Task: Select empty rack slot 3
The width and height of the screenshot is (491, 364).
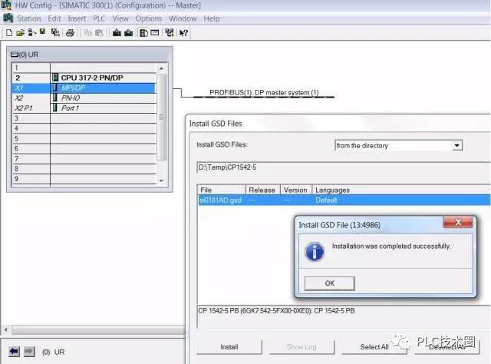Action: coord(84,118)
